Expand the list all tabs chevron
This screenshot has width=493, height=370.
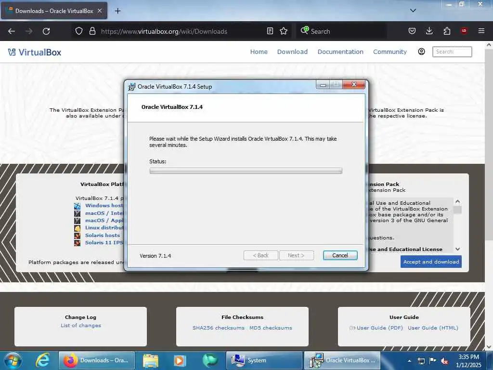pos(413,11)
